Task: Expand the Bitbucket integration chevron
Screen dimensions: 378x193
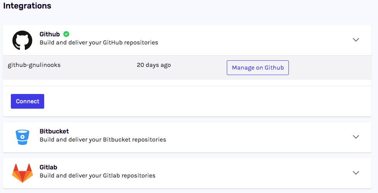Action: coord(356,137)
